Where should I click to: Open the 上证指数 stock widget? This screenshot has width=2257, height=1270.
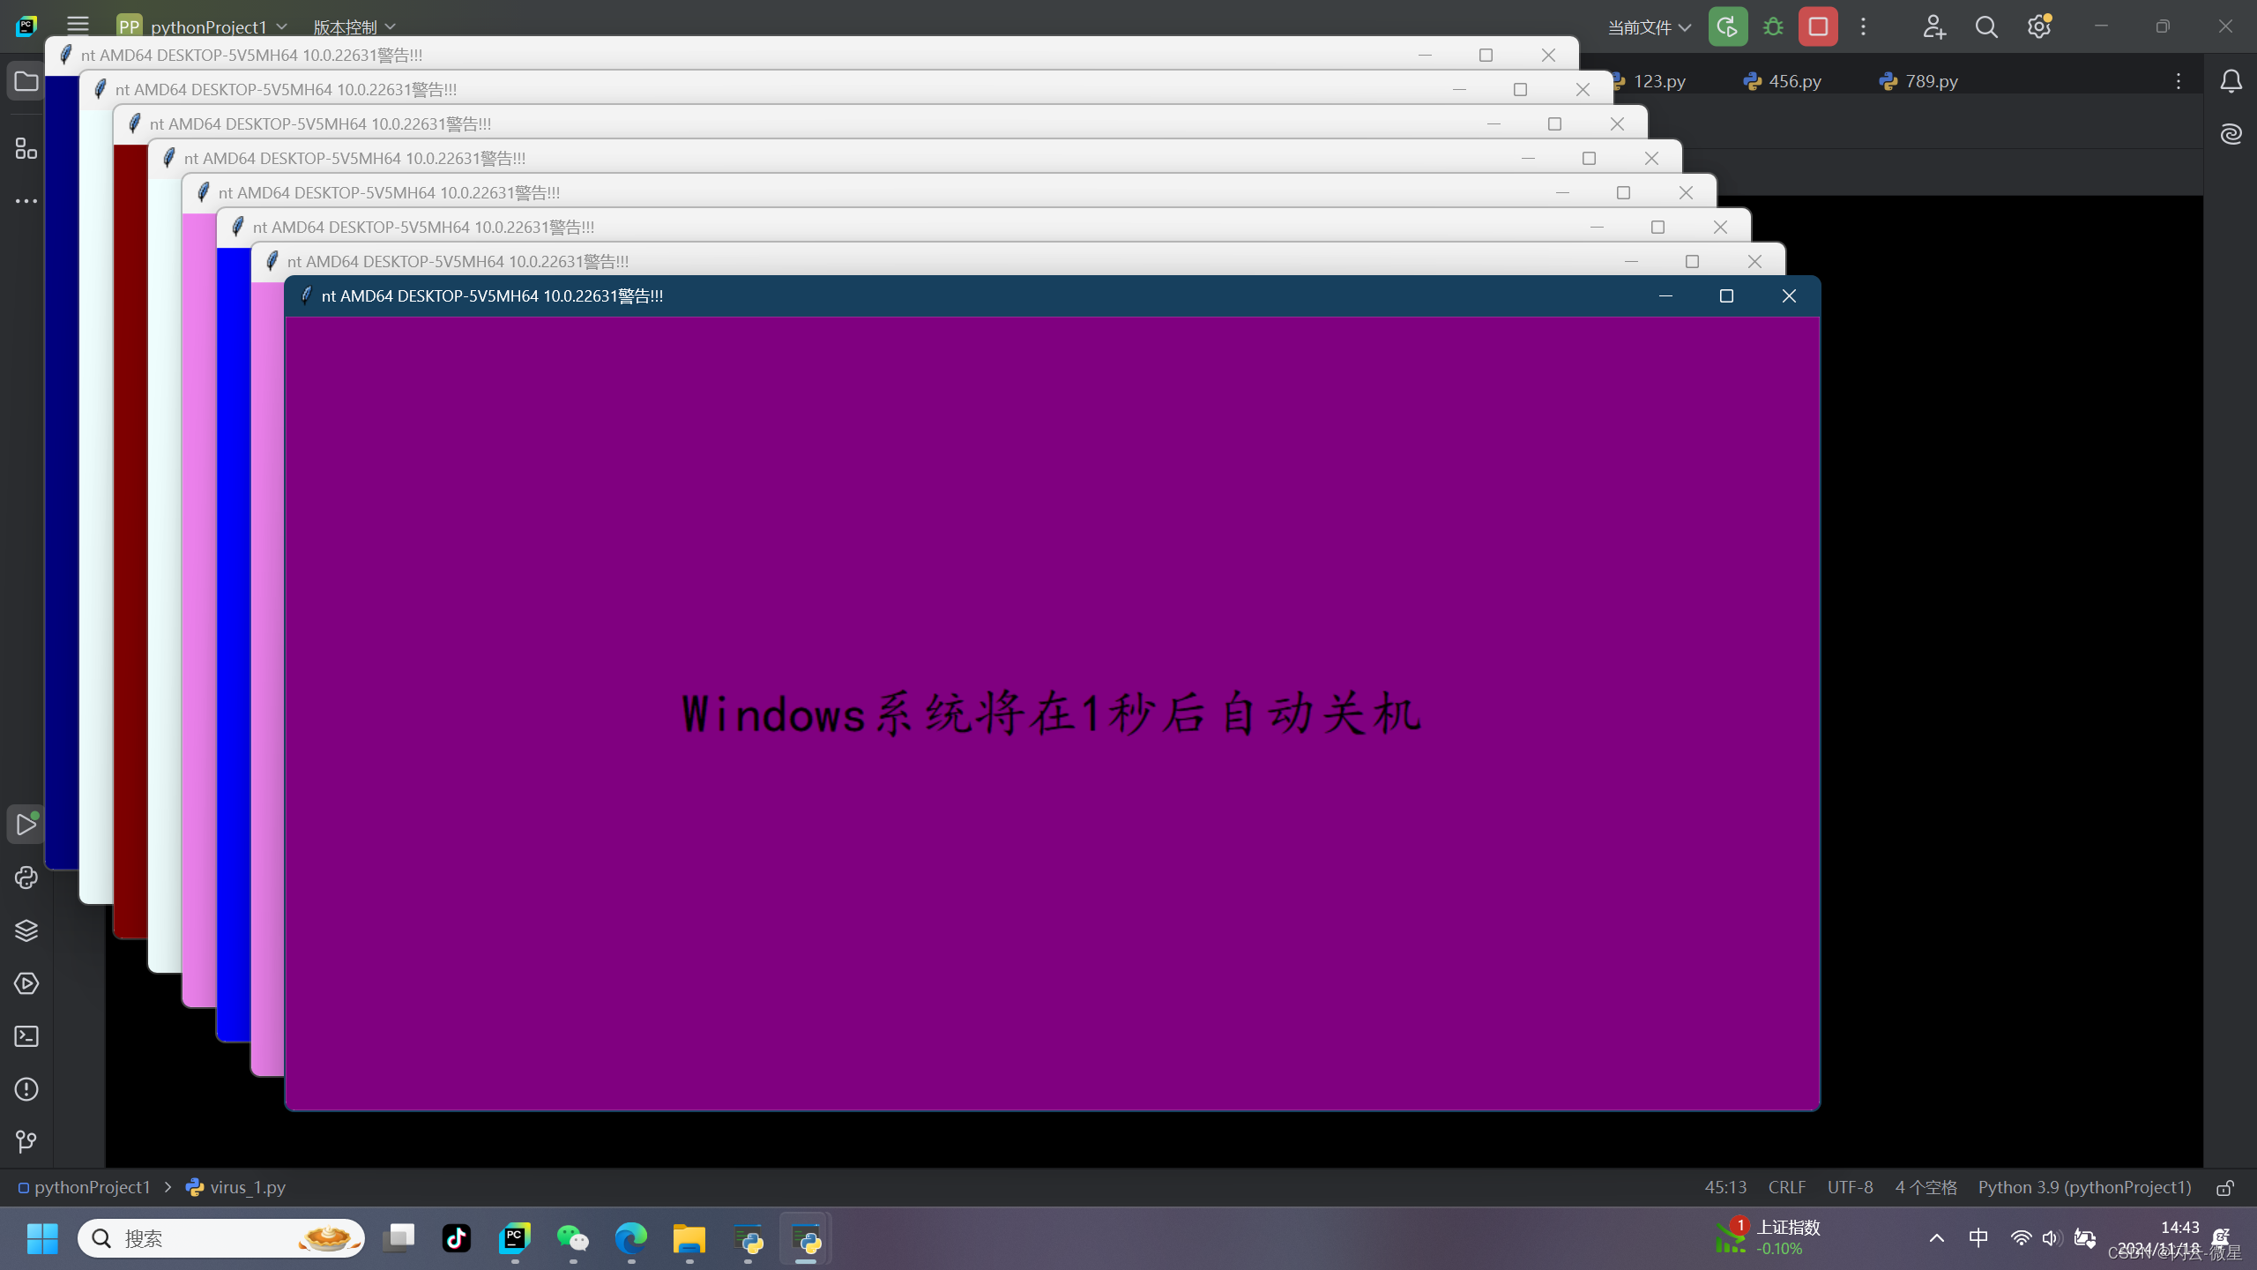pyautogui.click(x=1768, y=1238)
